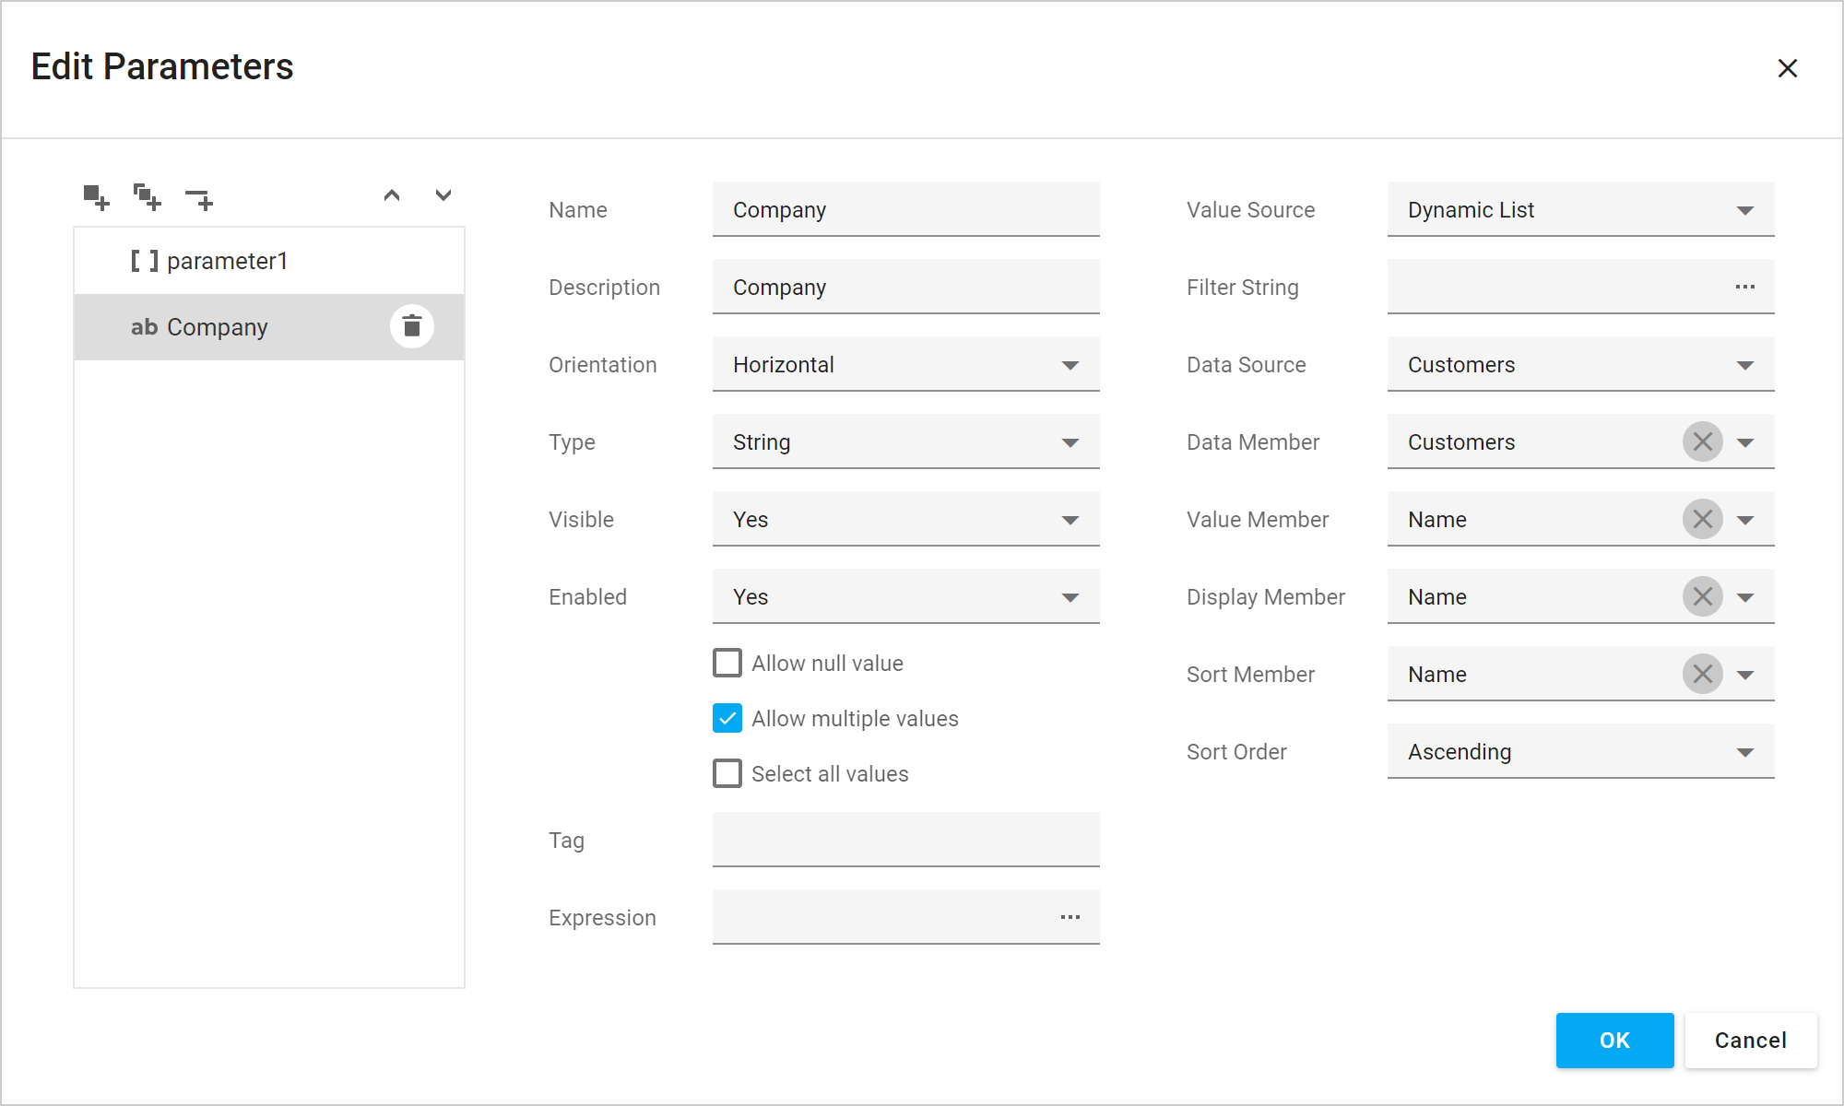Cancel the Edit Parameters dialog

(x=1750, y=1041)
